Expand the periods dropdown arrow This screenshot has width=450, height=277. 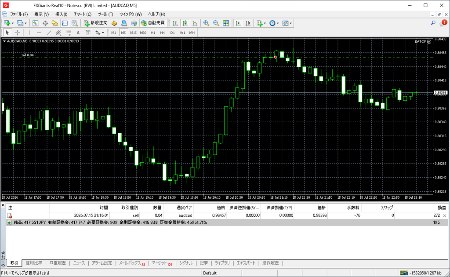coord(278,23)
